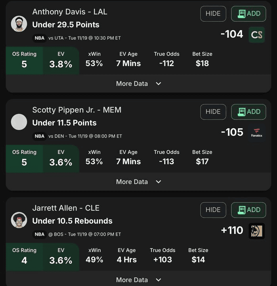Click Jarrett Allen player avatar
Viewport: 277px width, 286px height.
(x=19, y=220)
